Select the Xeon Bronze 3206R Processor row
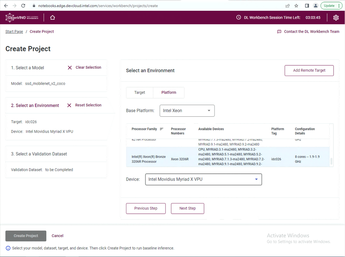Image resolution: width=345 pixels, height=257 pixels. (228, 157)
